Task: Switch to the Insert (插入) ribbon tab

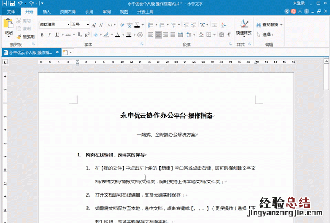Action: (47, 11)
